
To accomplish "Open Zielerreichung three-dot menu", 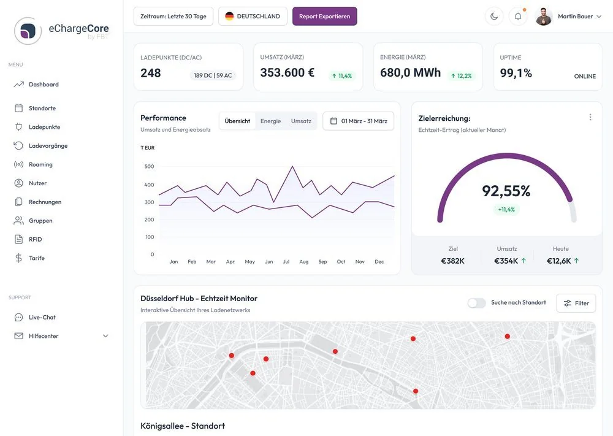I will pos(590,117).
